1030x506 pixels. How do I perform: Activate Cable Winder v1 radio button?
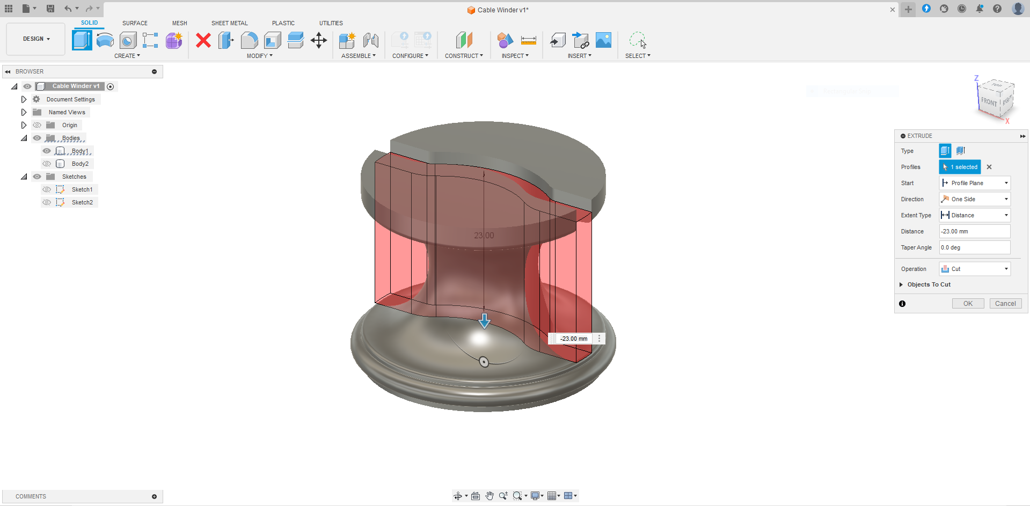(111, 86)
